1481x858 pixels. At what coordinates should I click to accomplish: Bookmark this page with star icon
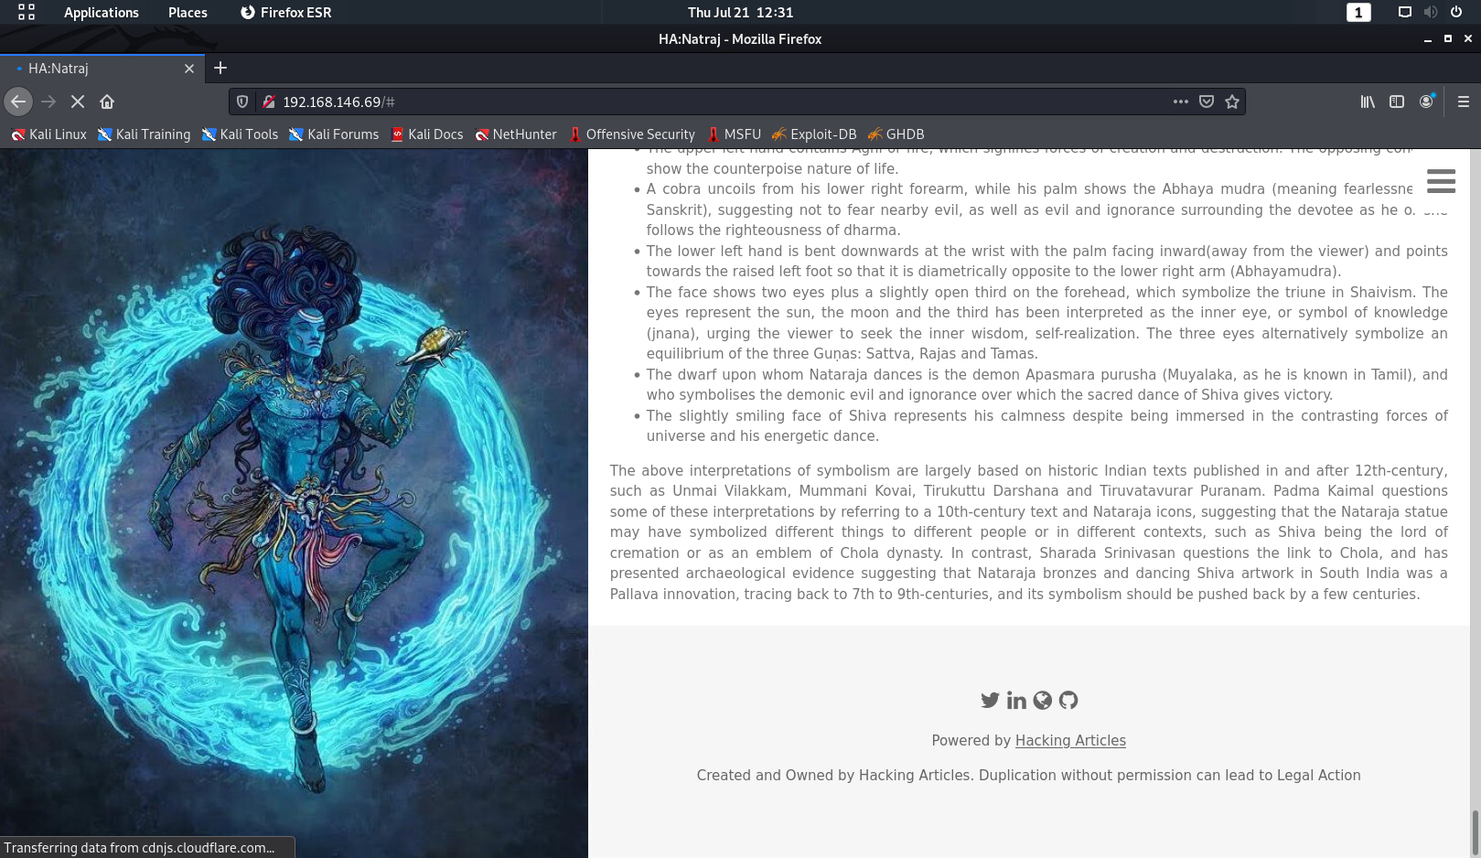pos(1232,102)
